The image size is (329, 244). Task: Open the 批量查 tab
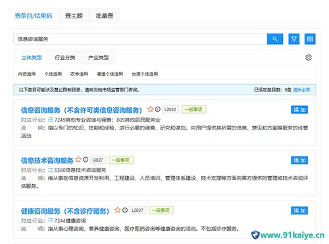click(105, 16)
